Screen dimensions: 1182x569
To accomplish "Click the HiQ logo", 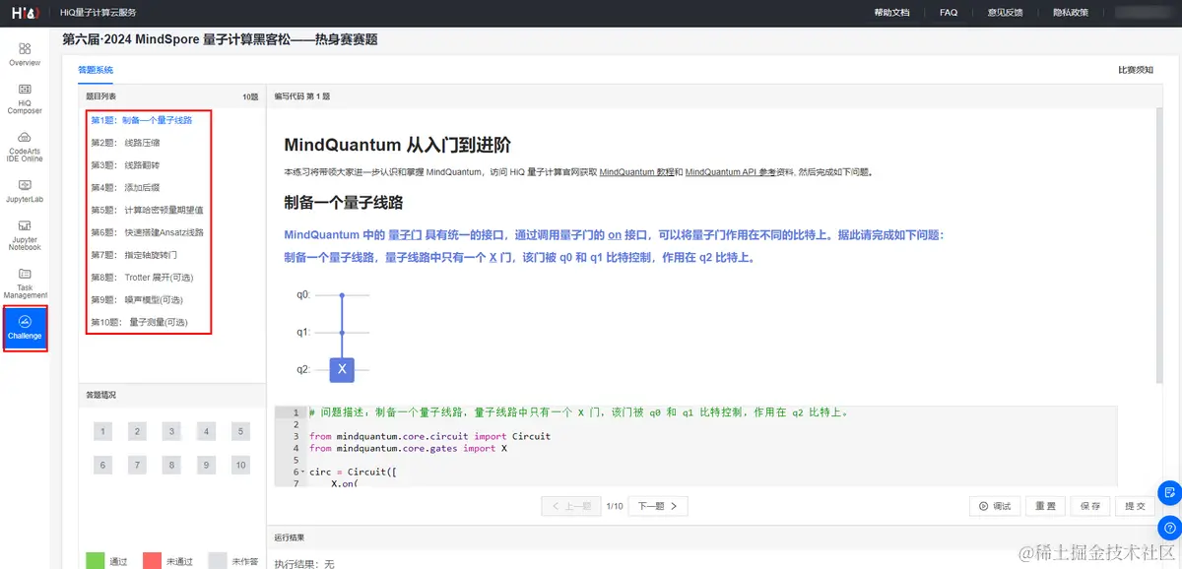I will click(25, 13).
